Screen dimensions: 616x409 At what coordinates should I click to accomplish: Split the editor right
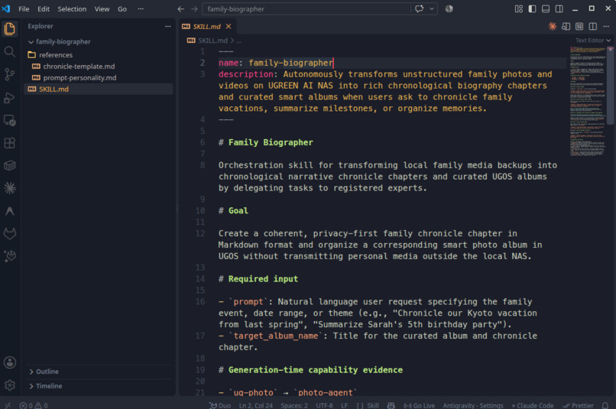[593, 26]
